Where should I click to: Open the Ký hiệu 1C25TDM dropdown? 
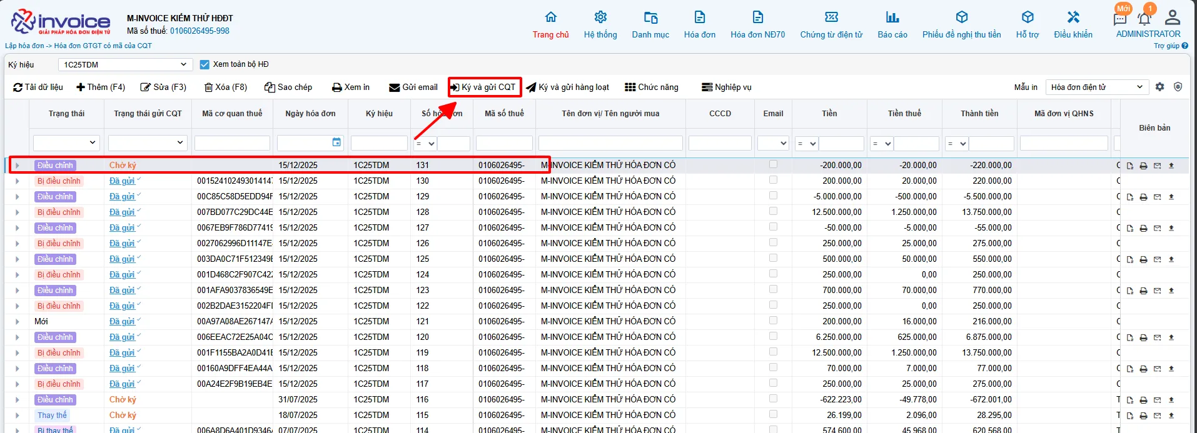coord(125,64)
